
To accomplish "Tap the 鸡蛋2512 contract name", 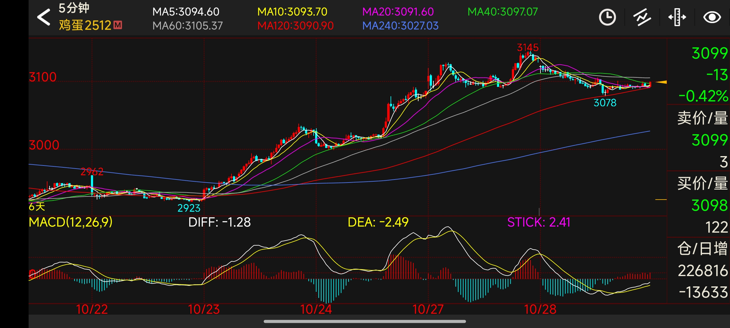I will (85, 25).
